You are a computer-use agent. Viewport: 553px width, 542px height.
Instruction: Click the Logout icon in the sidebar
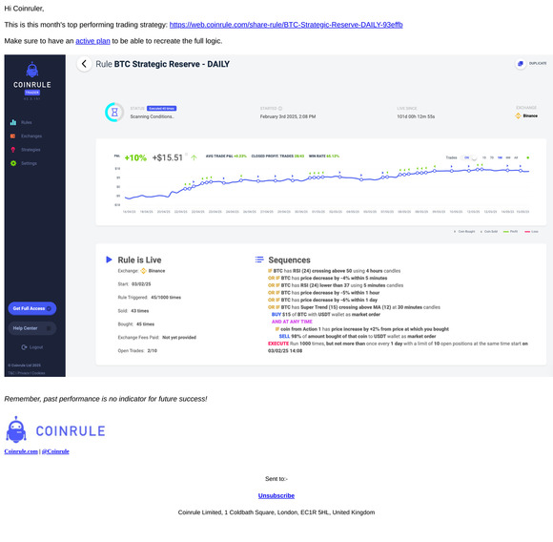[24, 347]
